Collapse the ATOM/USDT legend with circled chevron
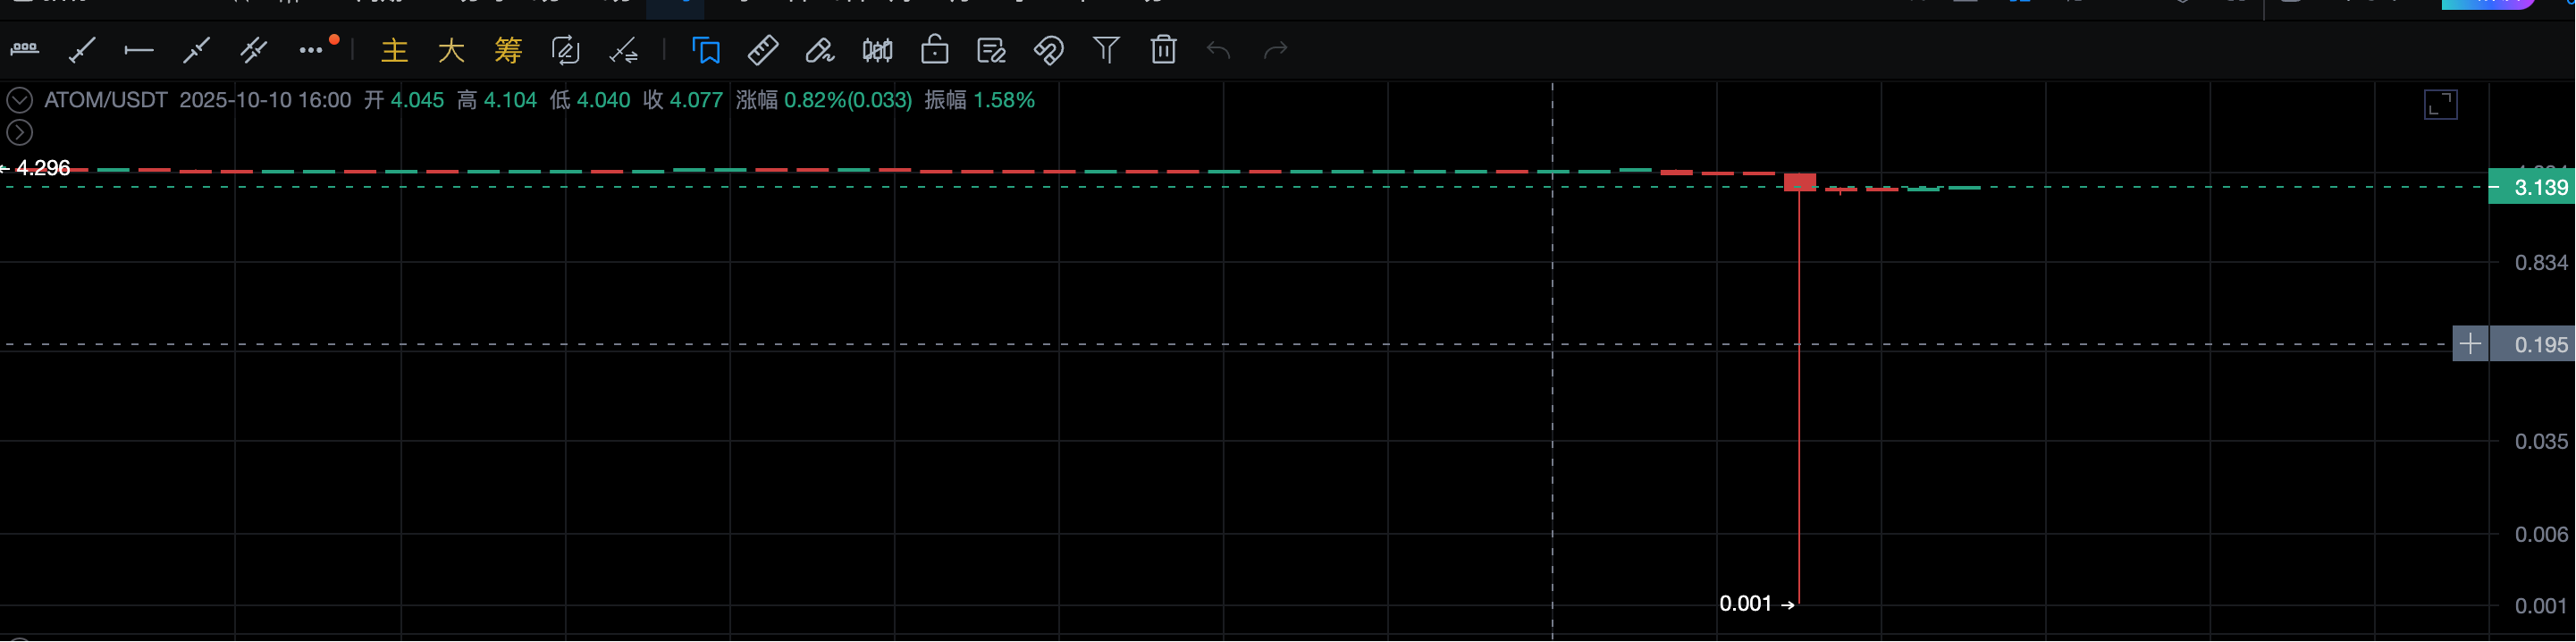This screenshot has height=642, width=2576. [x=20, y=100]
